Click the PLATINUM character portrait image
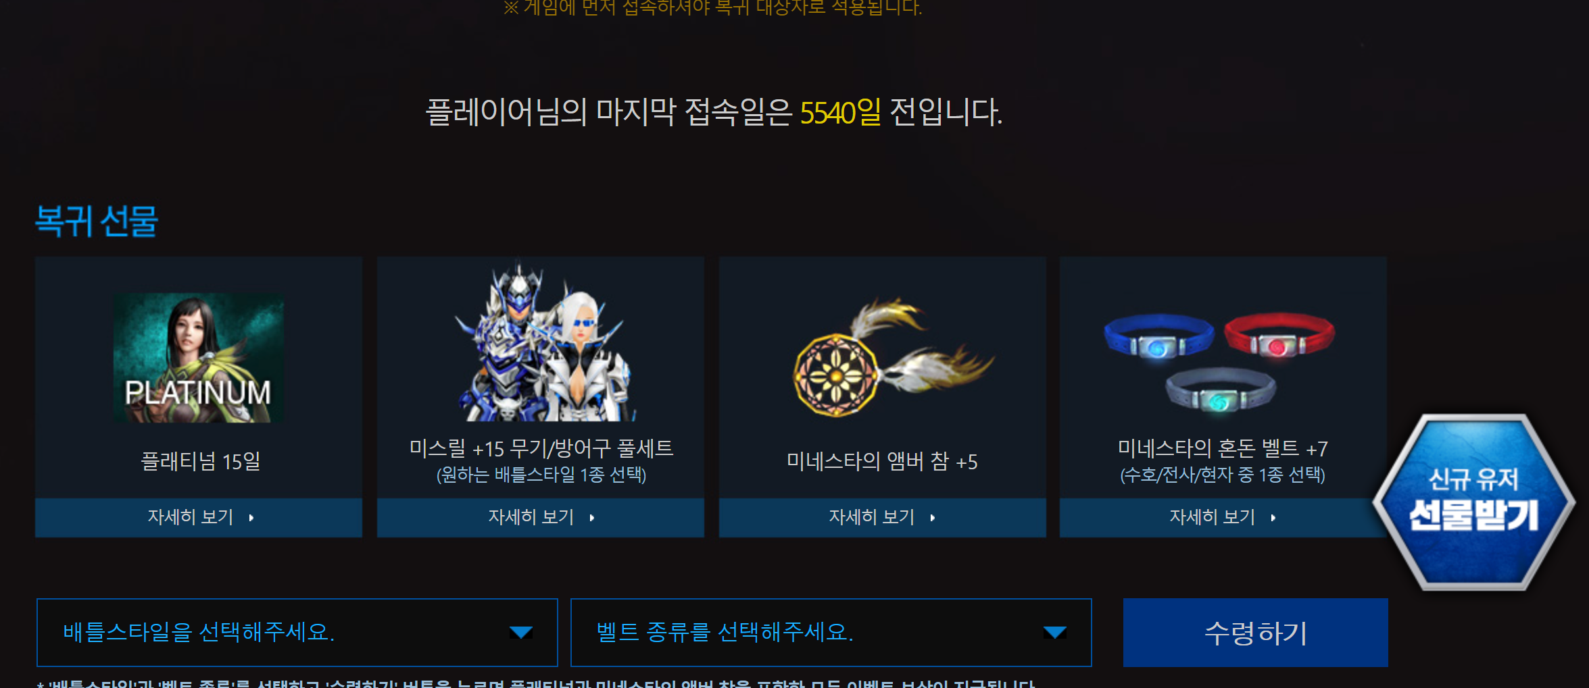The image size is (1589, 688). click(198, 358)
